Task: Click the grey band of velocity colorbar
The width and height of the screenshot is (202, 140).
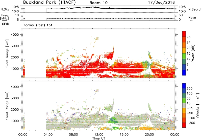Action: pos(184,105)
